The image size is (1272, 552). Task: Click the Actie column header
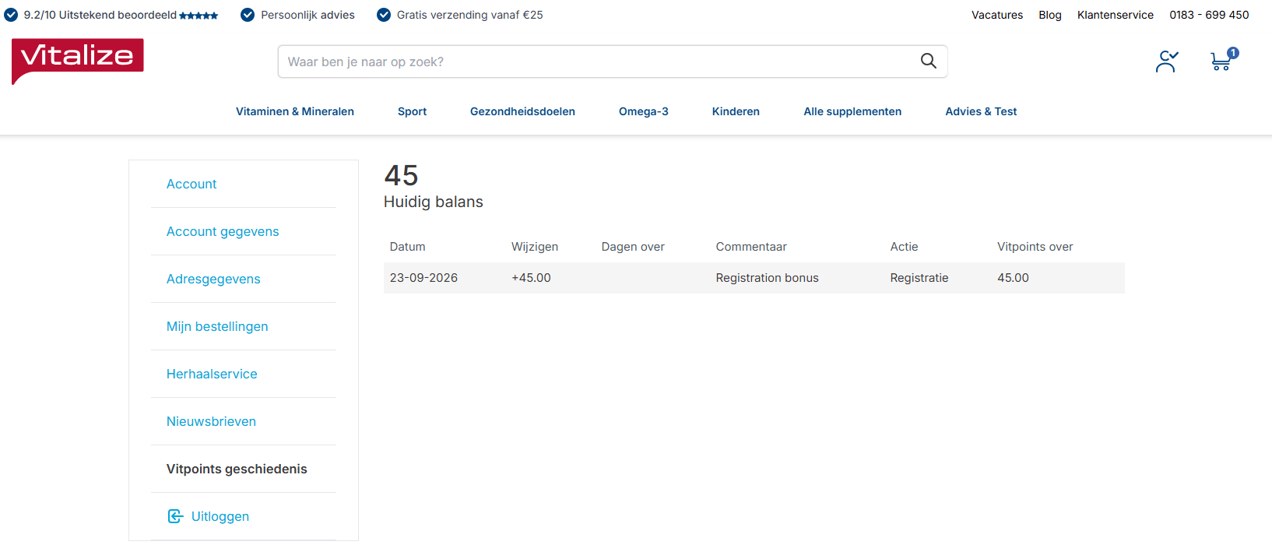coord(904,247)
